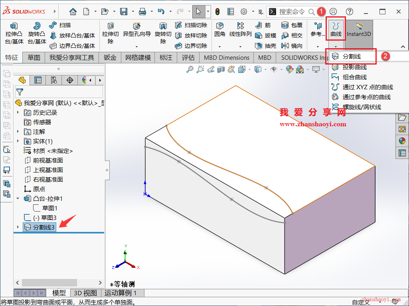Expand the 分割线3 tree node
Screen dimensions: 409x306
tap(18, 227)
